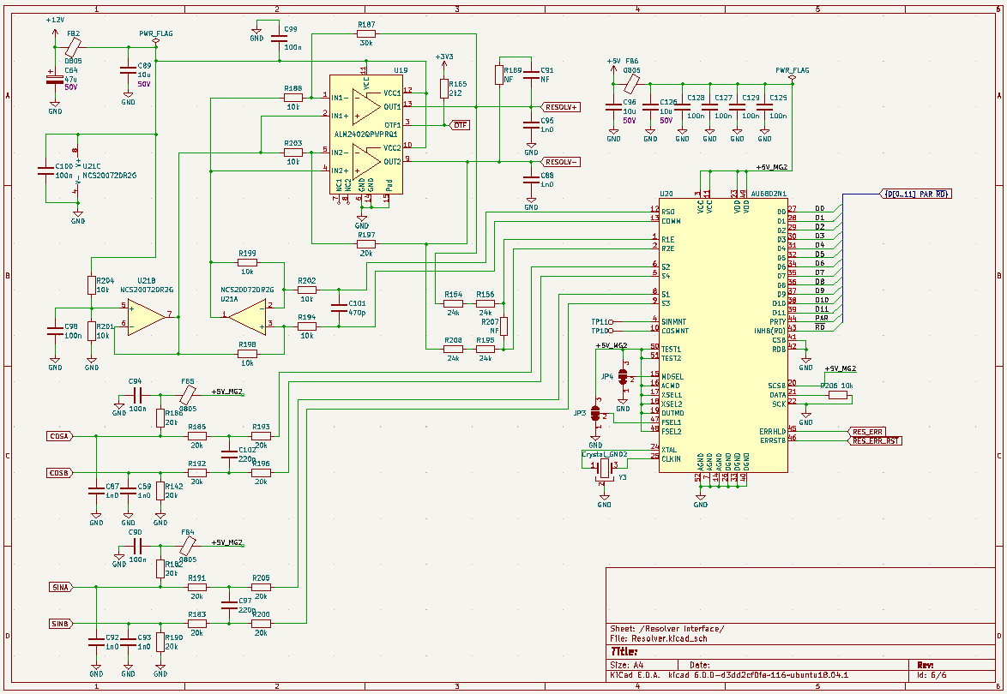Select the R206 10k resistor
Screen dimensions: 1007x694
click(x=837, y=395)
